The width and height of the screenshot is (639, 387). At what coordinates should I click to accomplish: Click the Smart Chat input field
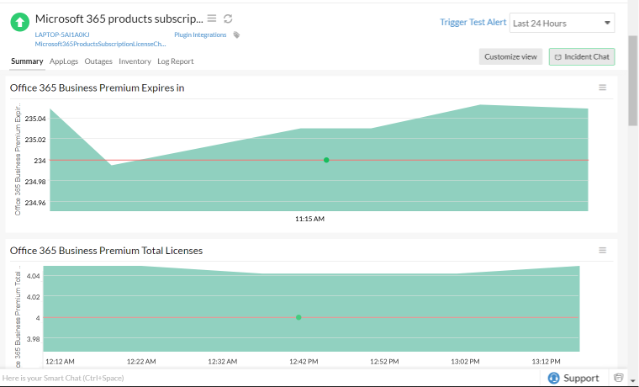[x=269, y=378]
